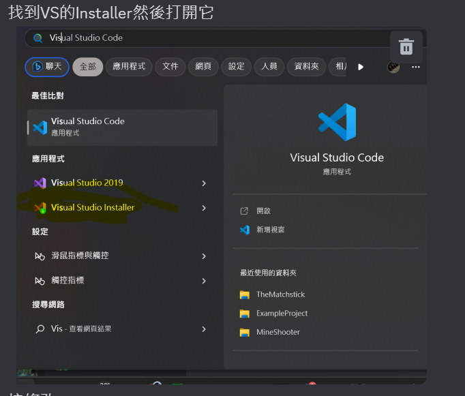
Task: Click the Visual Studio Code result icon
Action: click(x=40, y=127)
